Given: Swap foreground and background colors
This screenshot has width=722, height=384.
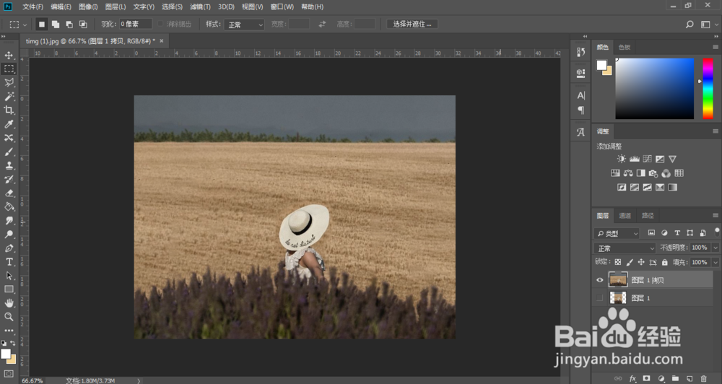Looking at the screenshot, I should 13,343.
